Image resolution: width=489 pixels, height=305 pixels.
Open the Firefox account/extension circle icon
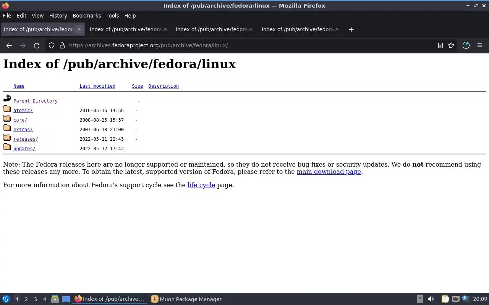pos(466,45)
